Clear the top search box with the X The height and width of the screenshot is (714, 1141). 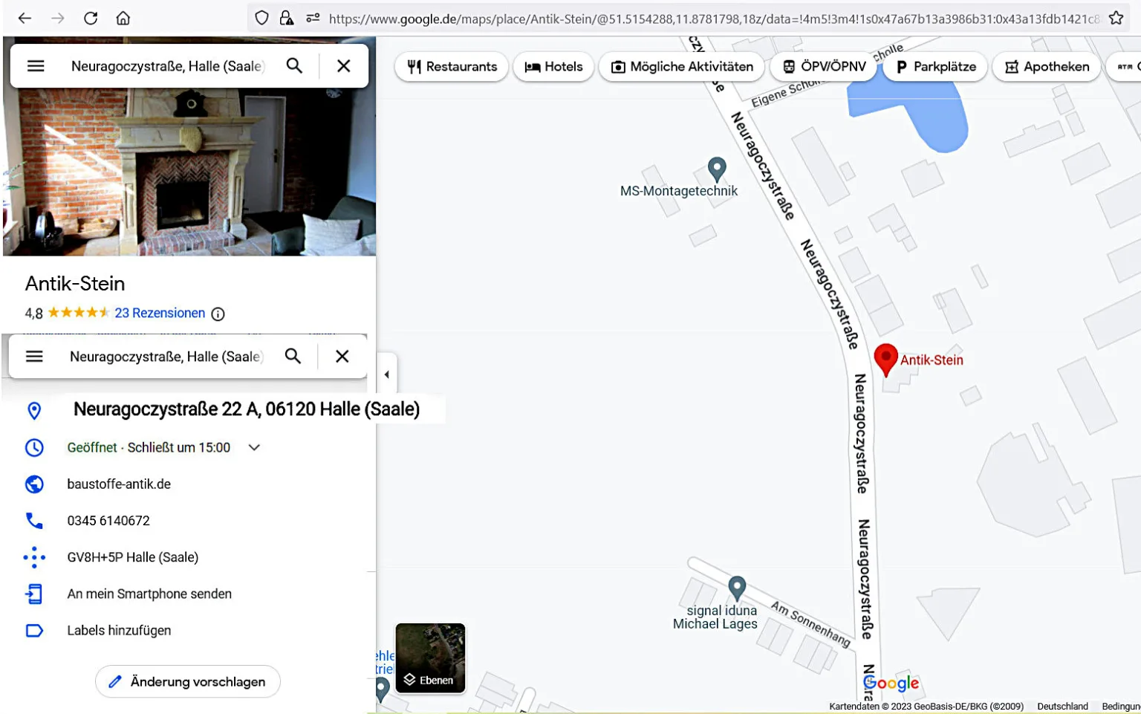(343, 66)
